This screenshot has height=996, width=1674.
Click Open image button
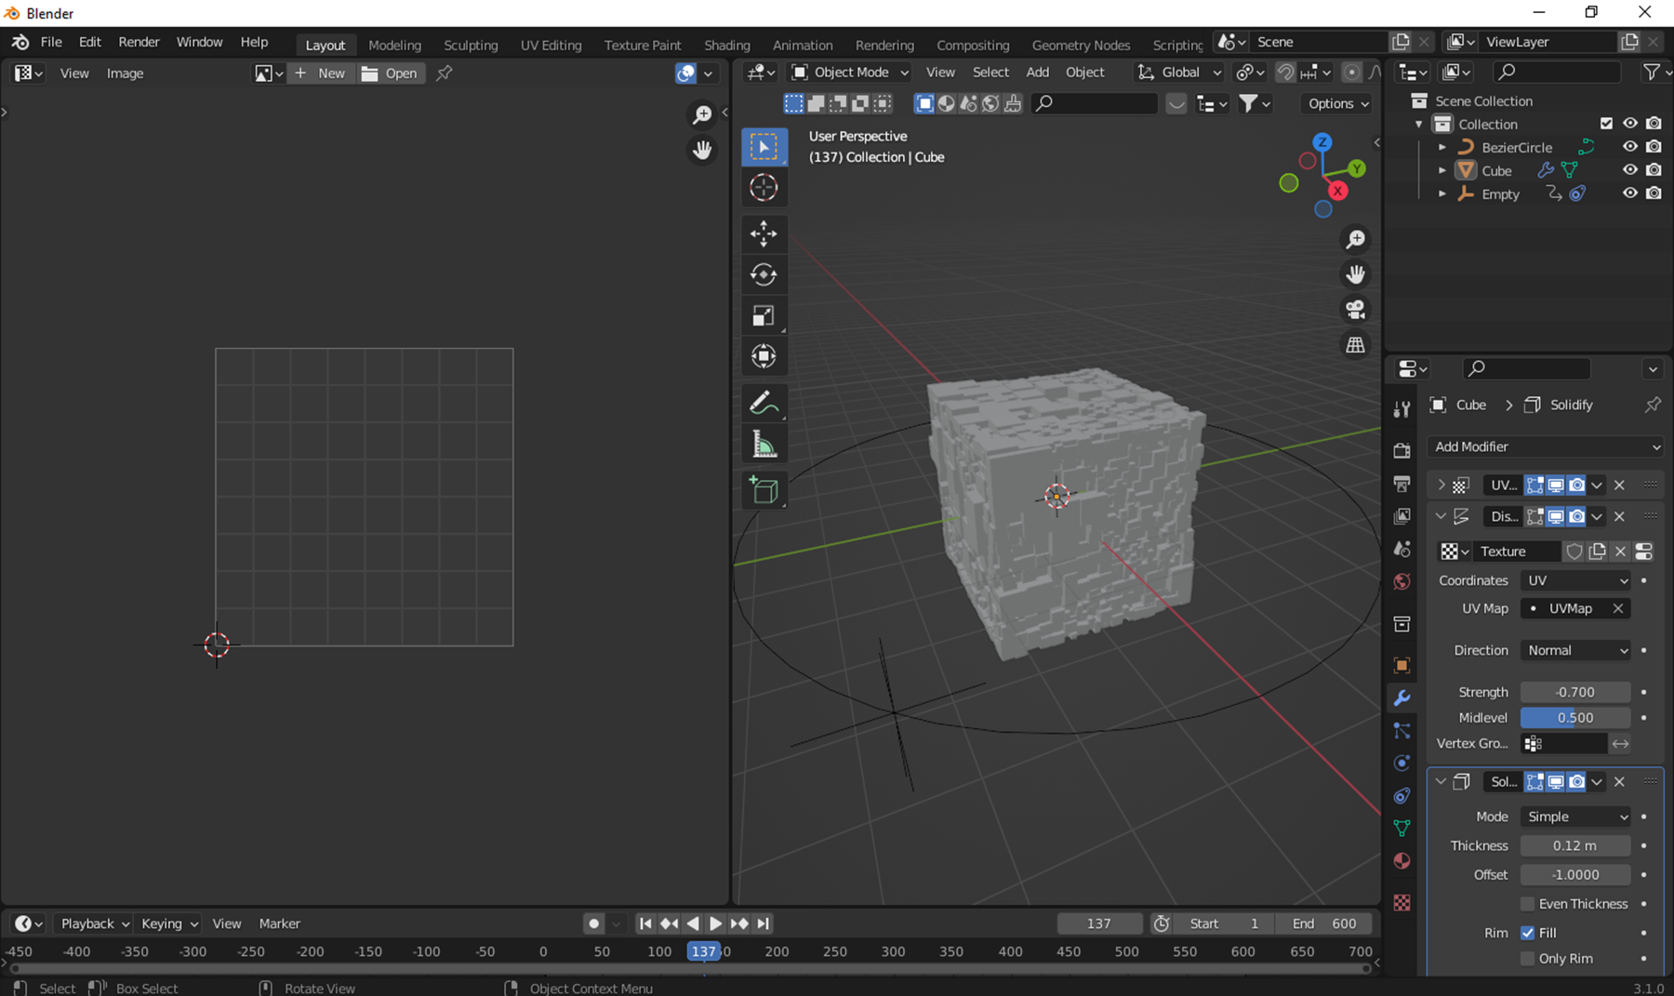[x=391, y=73]
